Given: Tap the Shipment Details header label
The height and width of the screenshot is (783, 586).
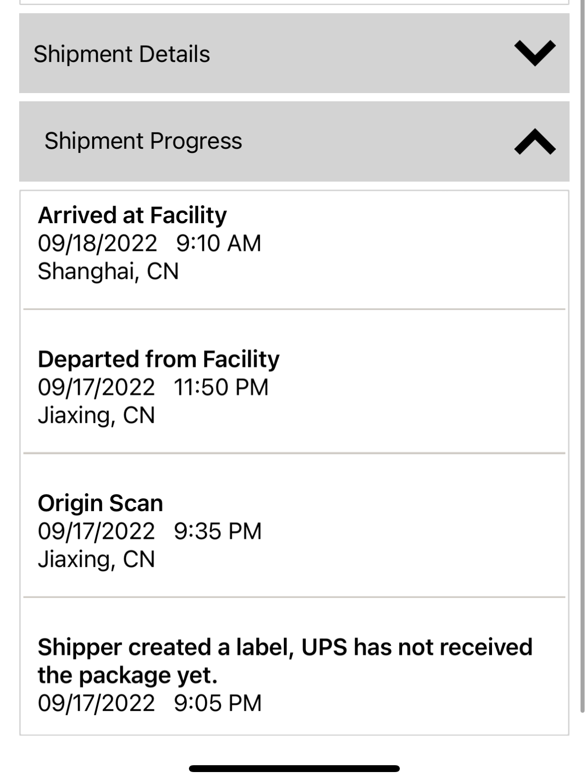Looking at the screenshot, I should click(121, 54).
